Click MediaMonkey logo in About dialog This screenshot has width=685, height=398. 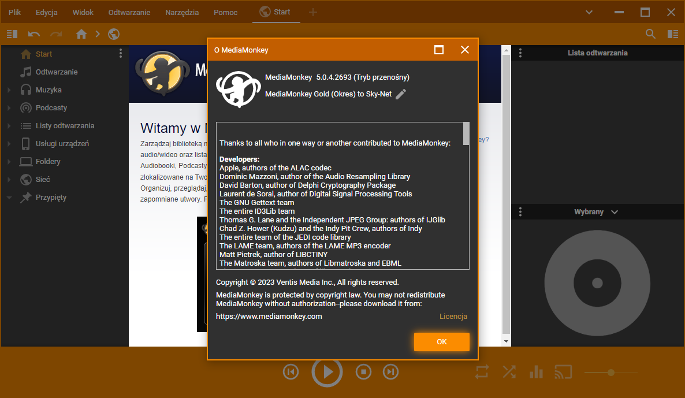point(238,89)
